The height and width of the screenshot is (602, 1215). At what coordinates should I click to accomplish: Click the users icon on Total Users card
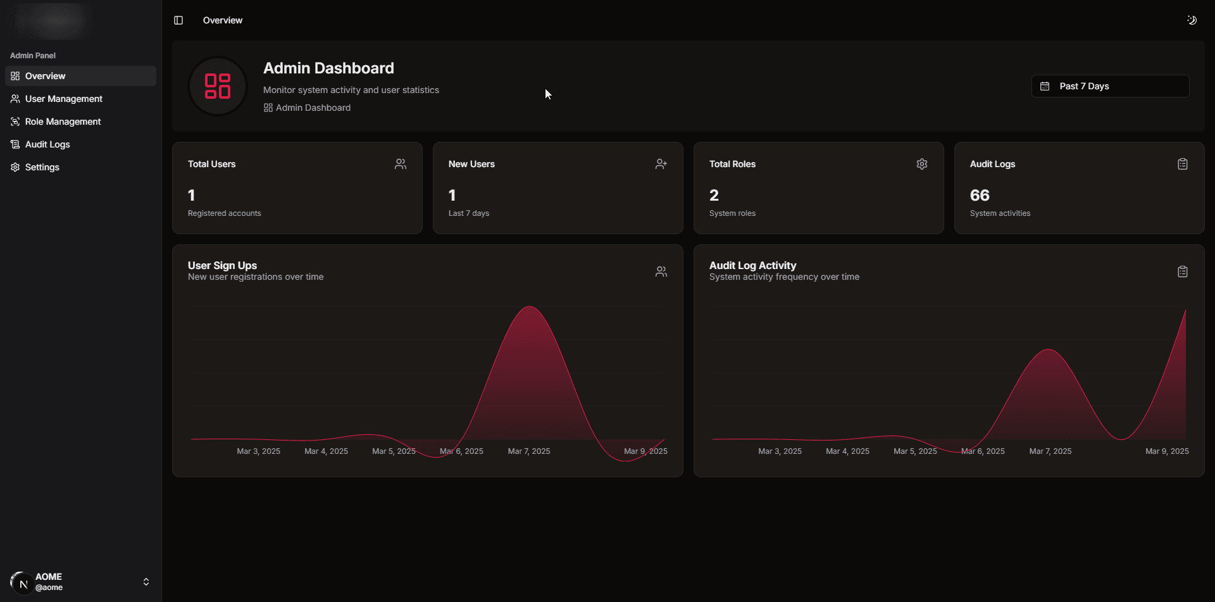click(401, 163)
